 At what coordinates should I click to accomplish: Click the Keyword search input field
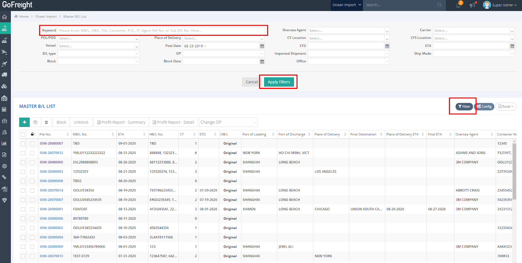[x=161, y=31]
